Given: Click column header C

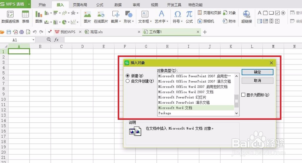Looking at the screenshot, I should (x=61, y=46).
